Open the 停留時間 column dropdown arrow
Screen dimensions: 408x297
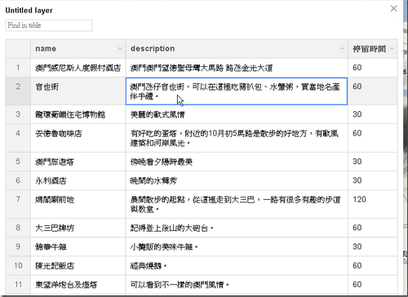(392, 49)
